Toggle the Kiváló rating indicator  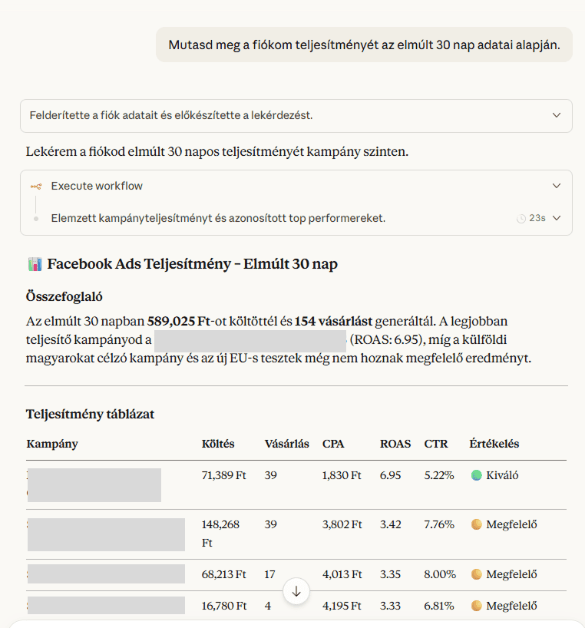[496, 474]
